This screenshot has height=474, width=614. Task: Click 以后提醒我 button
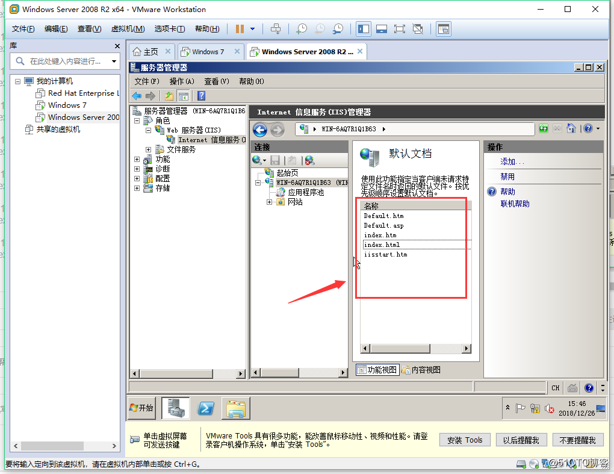tap(521, 440)
